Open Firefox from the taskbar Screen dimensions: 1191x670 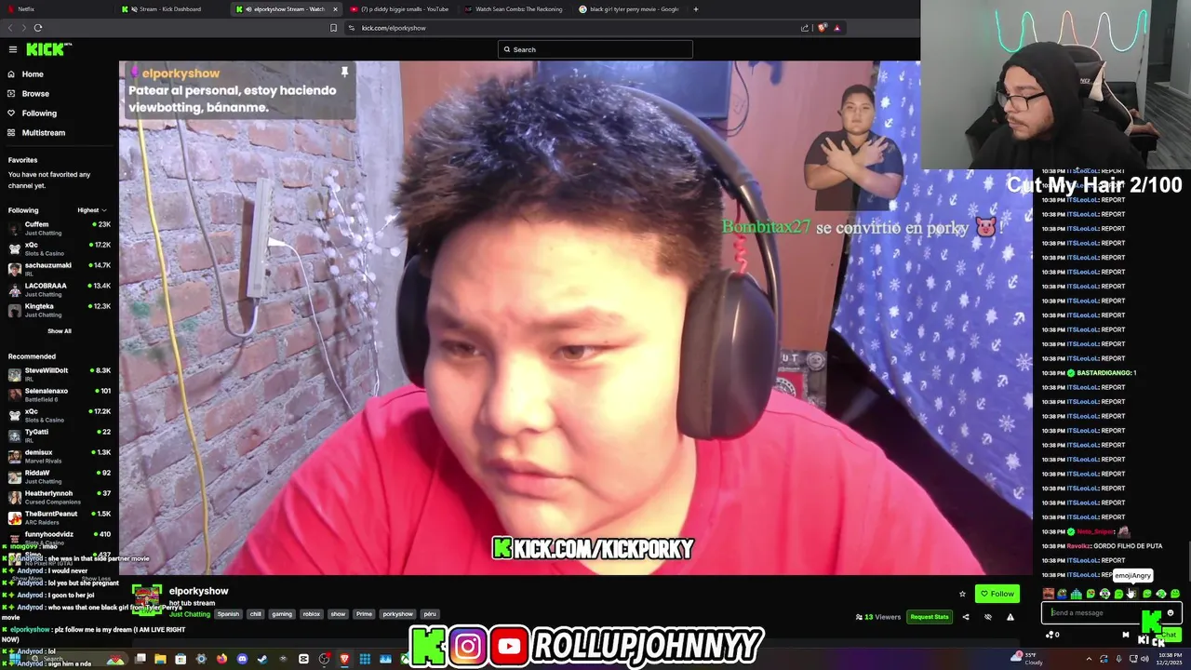tap(221, 660)
